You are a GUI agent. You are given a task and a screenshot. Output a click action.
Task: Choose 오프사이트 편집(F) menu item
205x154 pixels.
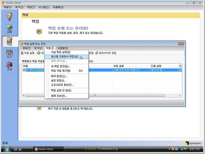pyautogui.click(x=67, y=85)
